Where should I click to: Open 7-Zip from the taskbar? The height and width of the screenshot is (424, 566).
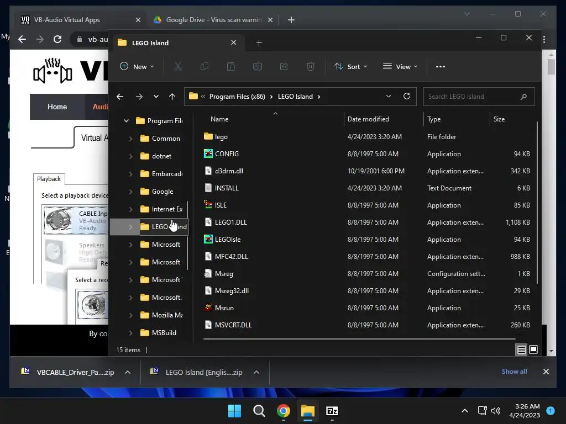tap(332, 411)
